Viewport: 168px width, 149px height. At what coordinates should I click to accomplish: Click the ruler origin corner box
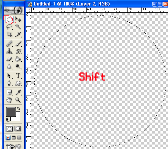point(29,10)
